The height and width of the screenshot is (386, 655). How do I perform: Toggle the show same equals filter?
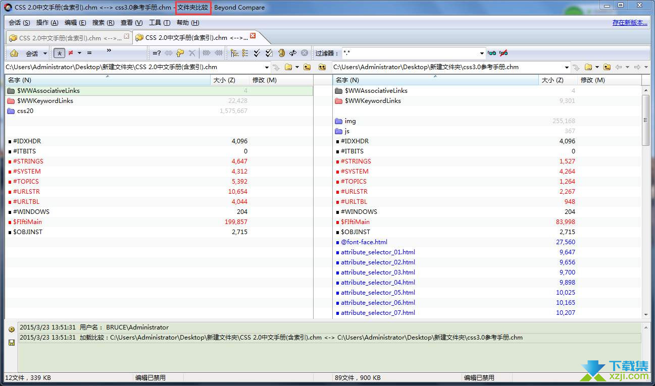[x=89, y=53]
